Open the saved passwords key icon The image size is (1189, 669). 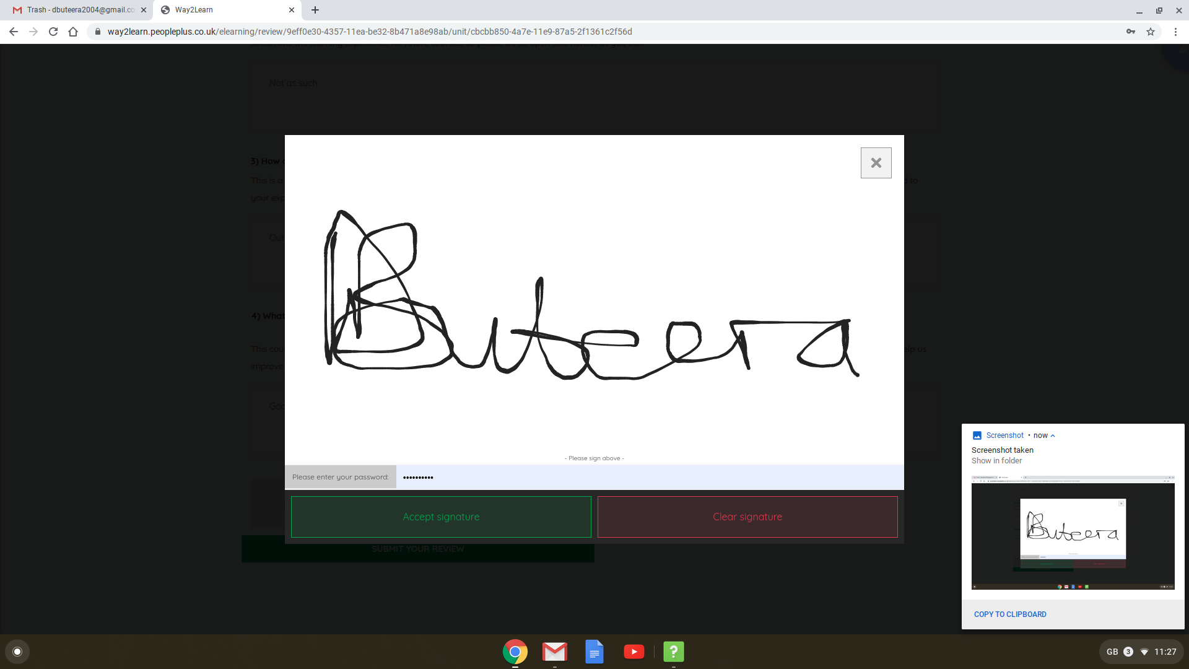click(1131, 32)
